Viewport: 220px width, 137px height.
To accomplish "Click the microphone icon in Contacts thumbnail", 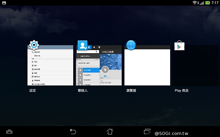I will pos(96,52).
